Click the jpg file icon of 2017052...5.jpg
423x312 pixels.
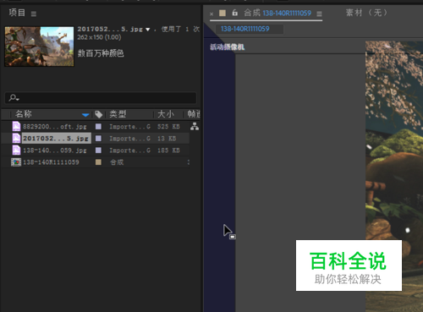[x=16, y=138]
